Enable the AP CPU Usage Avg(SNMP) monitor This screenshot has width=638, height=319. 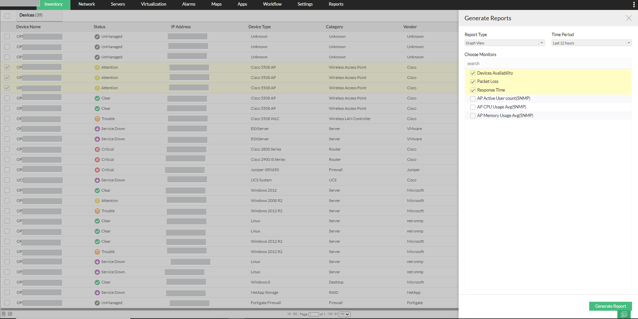[x=473, y=107]
